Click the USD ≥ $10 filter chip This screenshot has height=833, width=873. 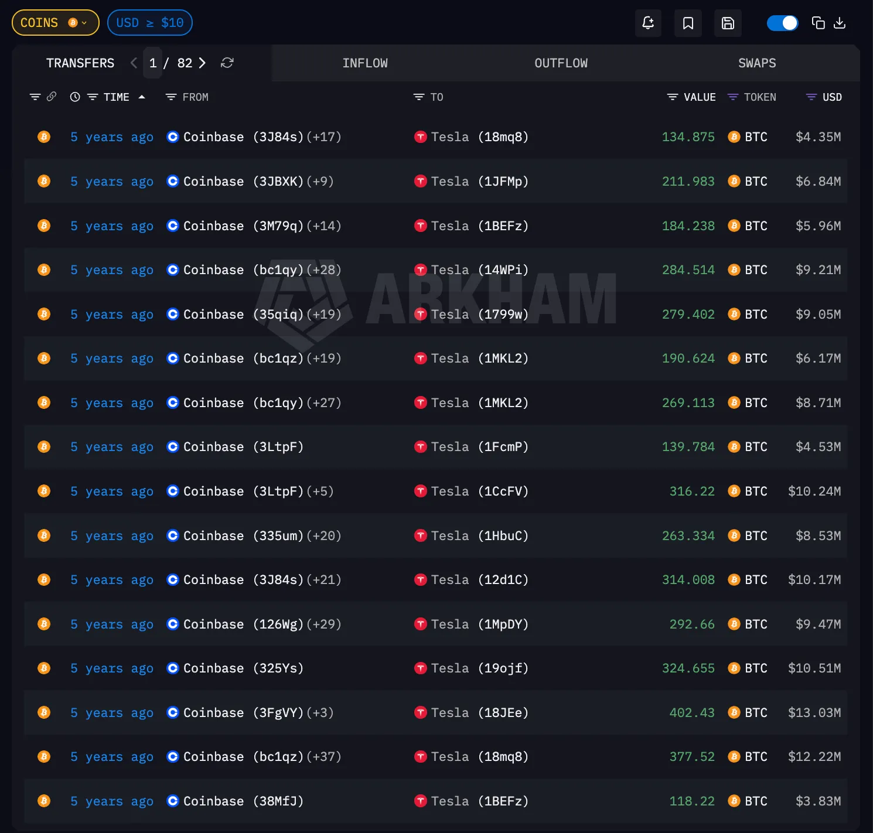(x=150, y=23)
